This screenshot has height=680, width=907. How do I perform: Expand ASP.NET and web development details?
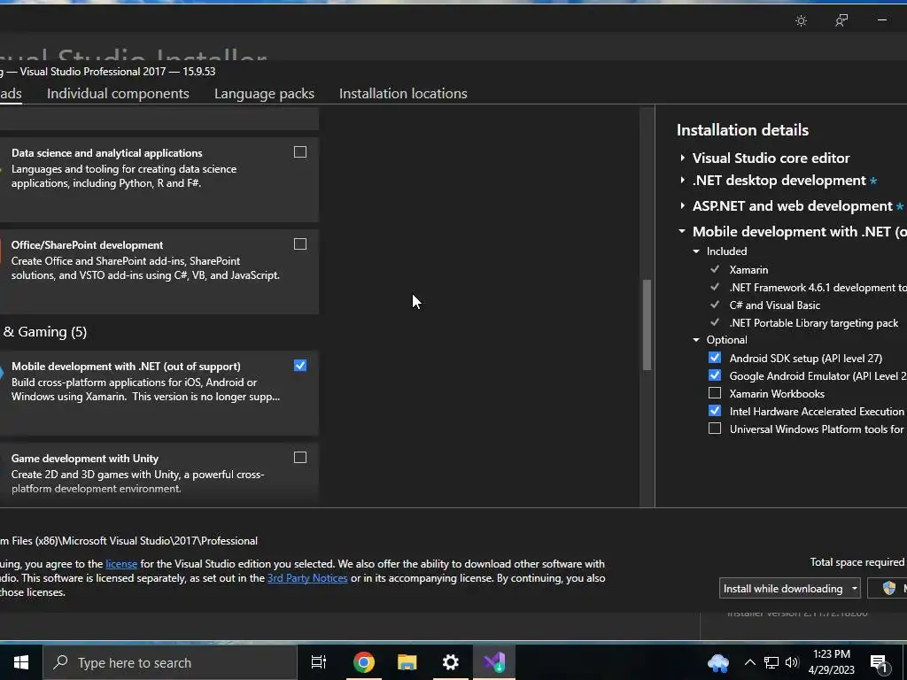click(x=683, y=205)
